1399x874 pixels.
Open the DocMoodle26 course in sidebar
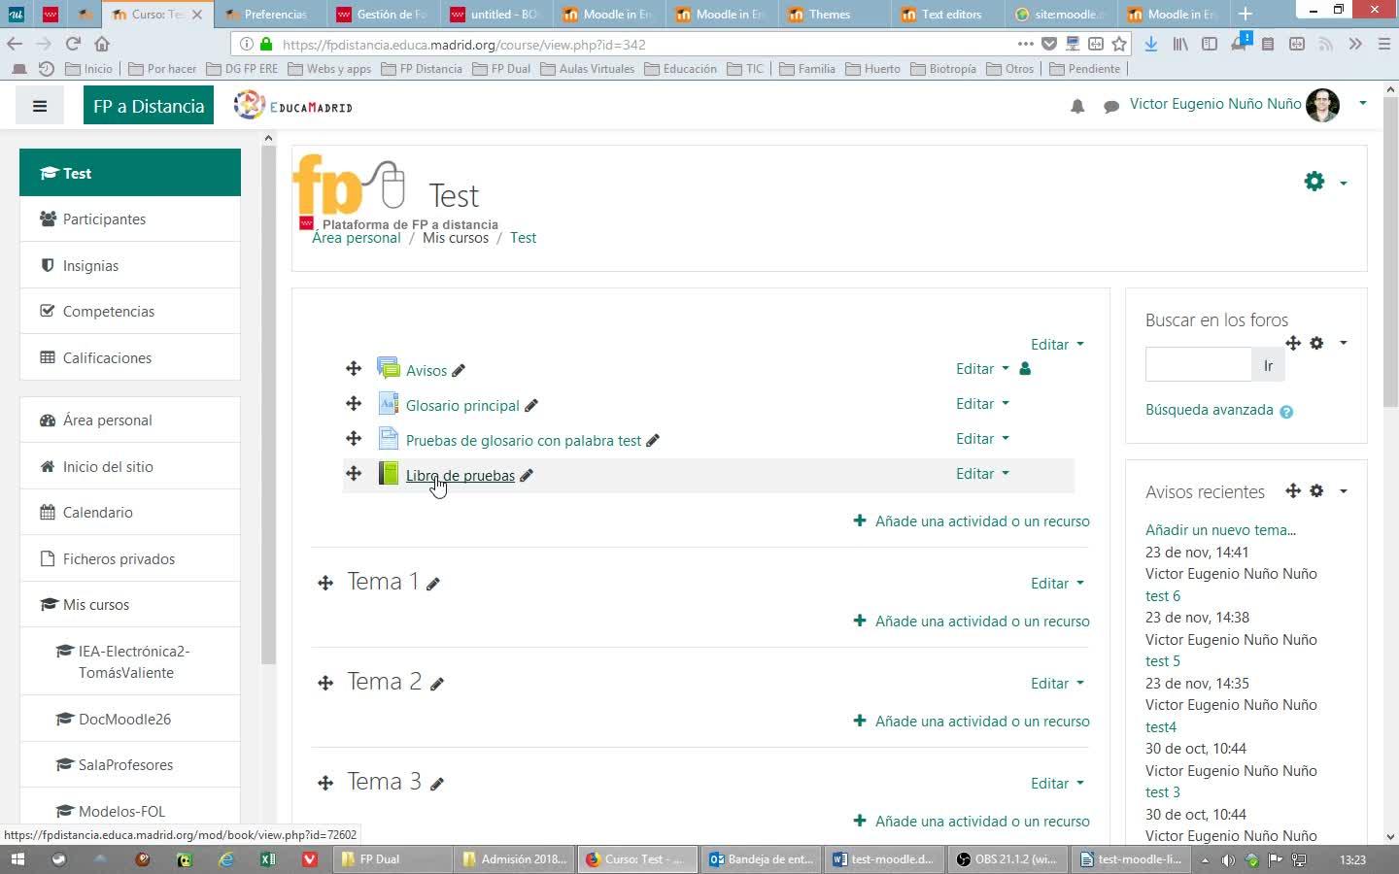coord(130,719)
